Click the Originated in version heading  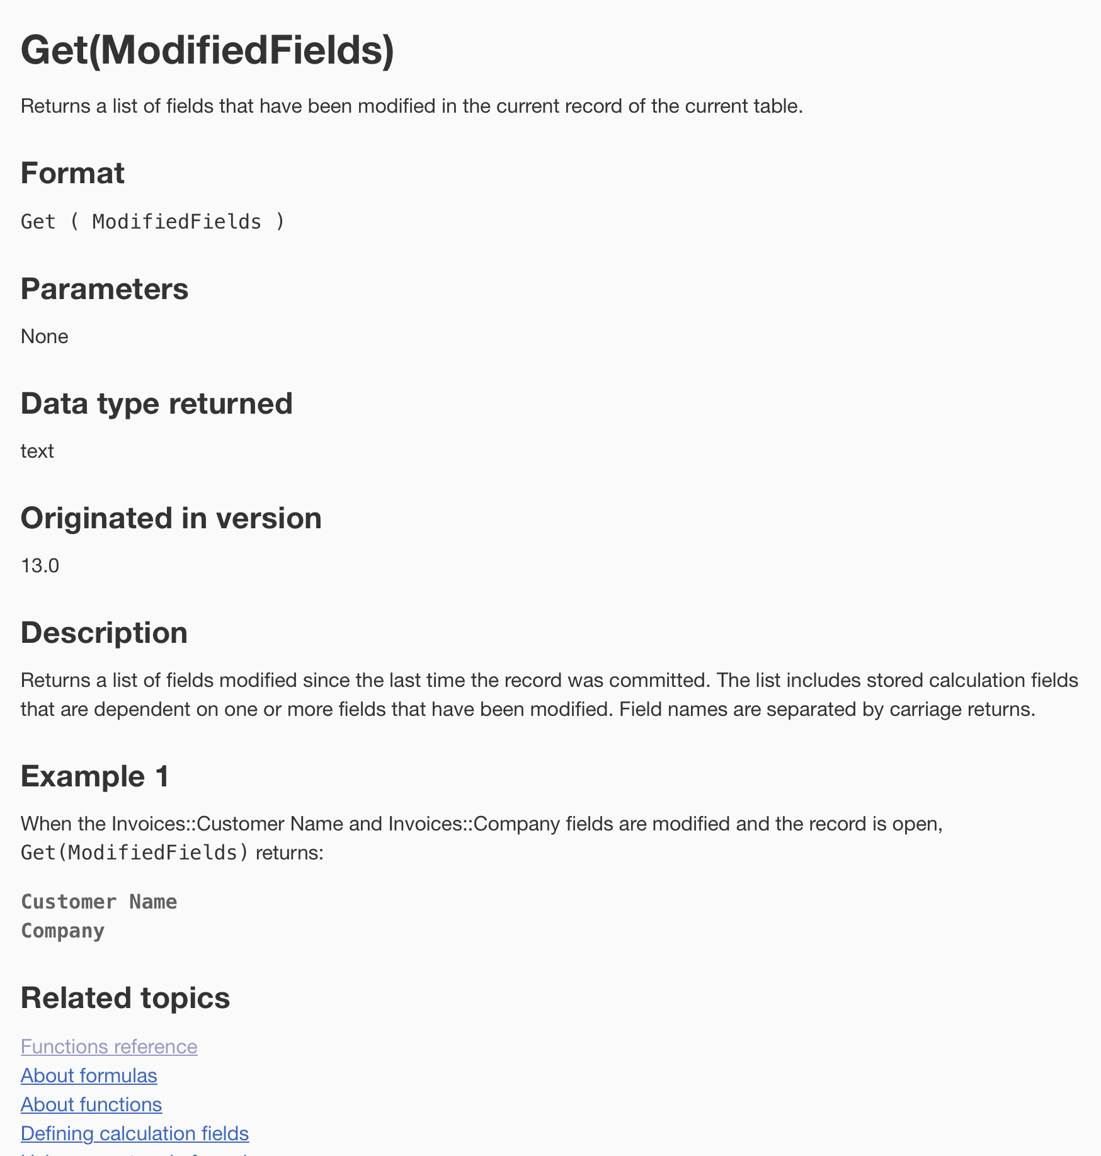tap(171, 518)
